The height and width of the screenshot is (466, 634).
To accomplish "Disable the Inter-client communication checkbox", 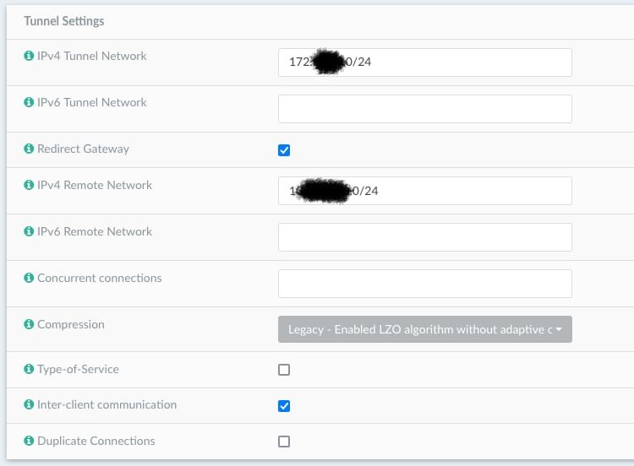I will click(284, 406).
